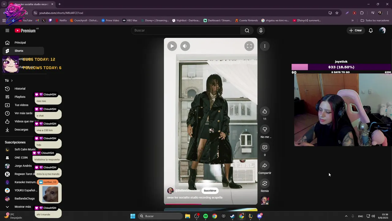
Task: View site information in address bar
Action: (x=35, y=13)
